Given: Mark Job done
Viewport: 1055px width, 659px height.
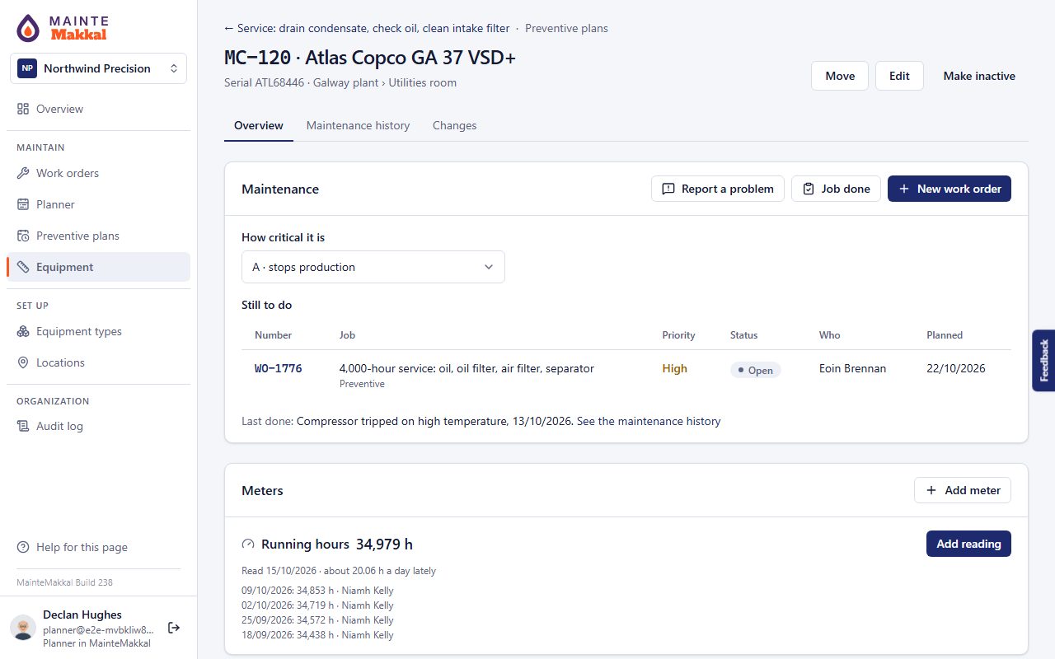Looking at the screenshot, I should [836, 189].
